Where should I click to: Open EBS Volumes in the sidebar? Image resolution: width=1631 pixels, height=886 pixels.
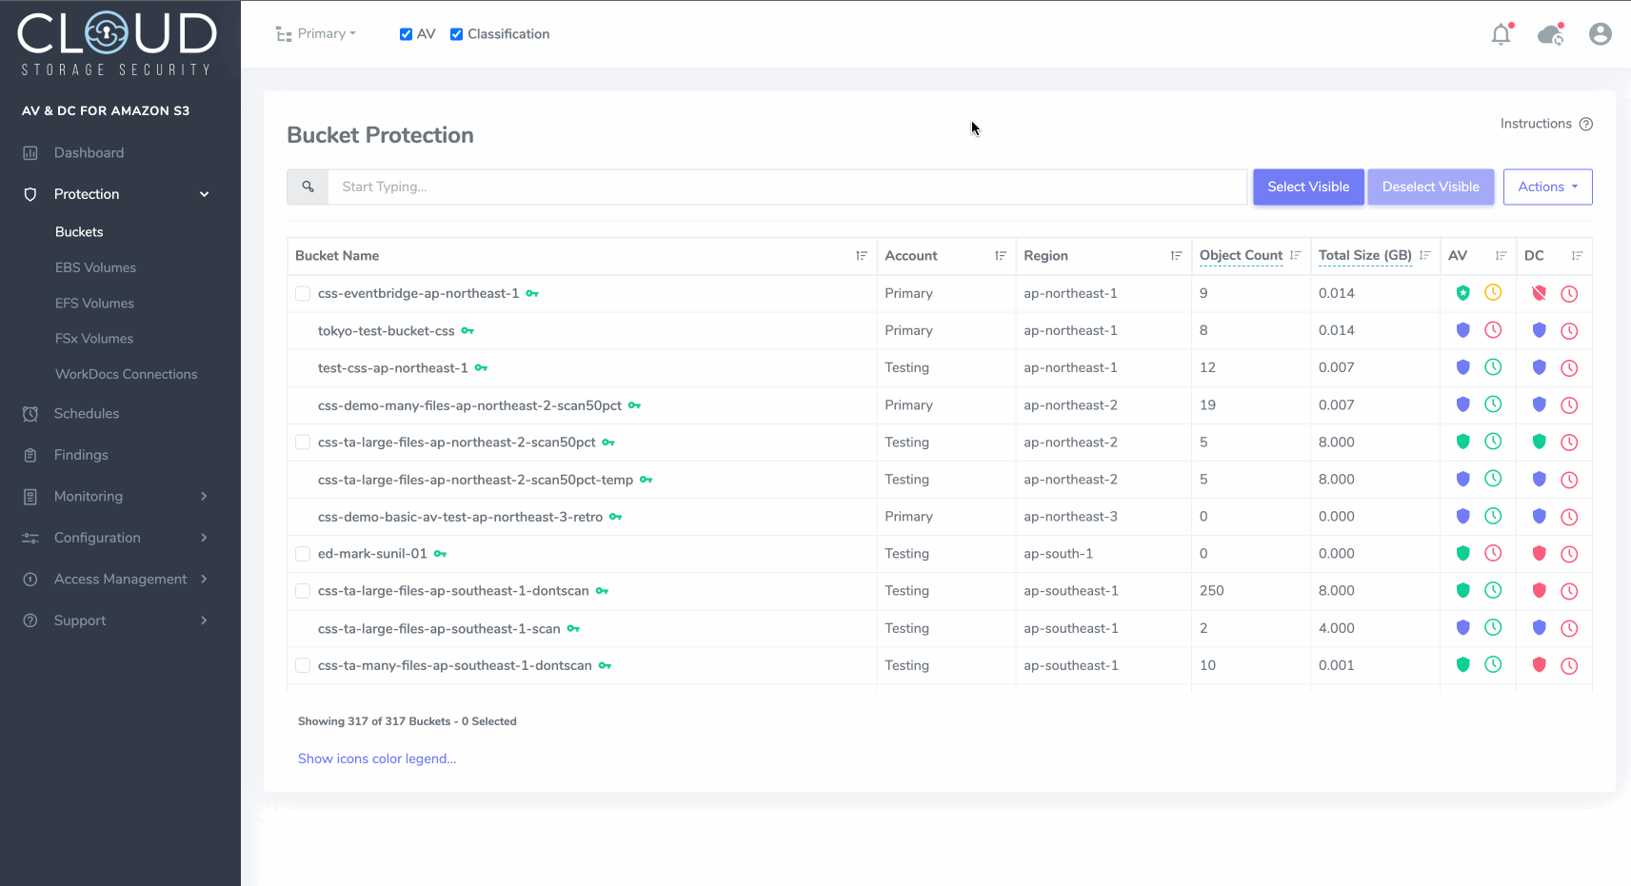pyautogui.click(x=95, y=267)
